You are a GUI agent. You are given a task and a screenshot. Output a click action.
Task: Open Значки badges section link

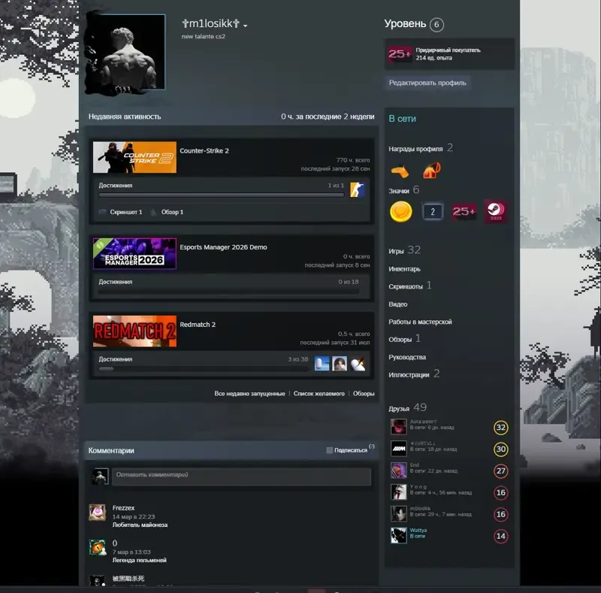(x=399, y=191)
